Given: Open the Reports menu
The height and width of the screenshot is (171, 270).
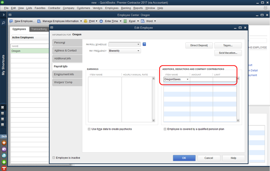Looking at the screenshot, I should (138, 8).
